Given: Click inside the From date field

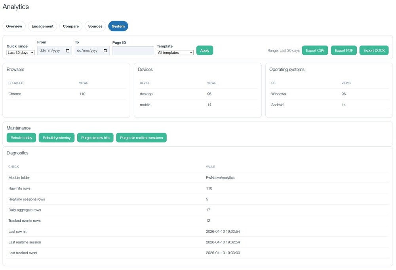Looking at the screenshot, I should tap(50, 51).
